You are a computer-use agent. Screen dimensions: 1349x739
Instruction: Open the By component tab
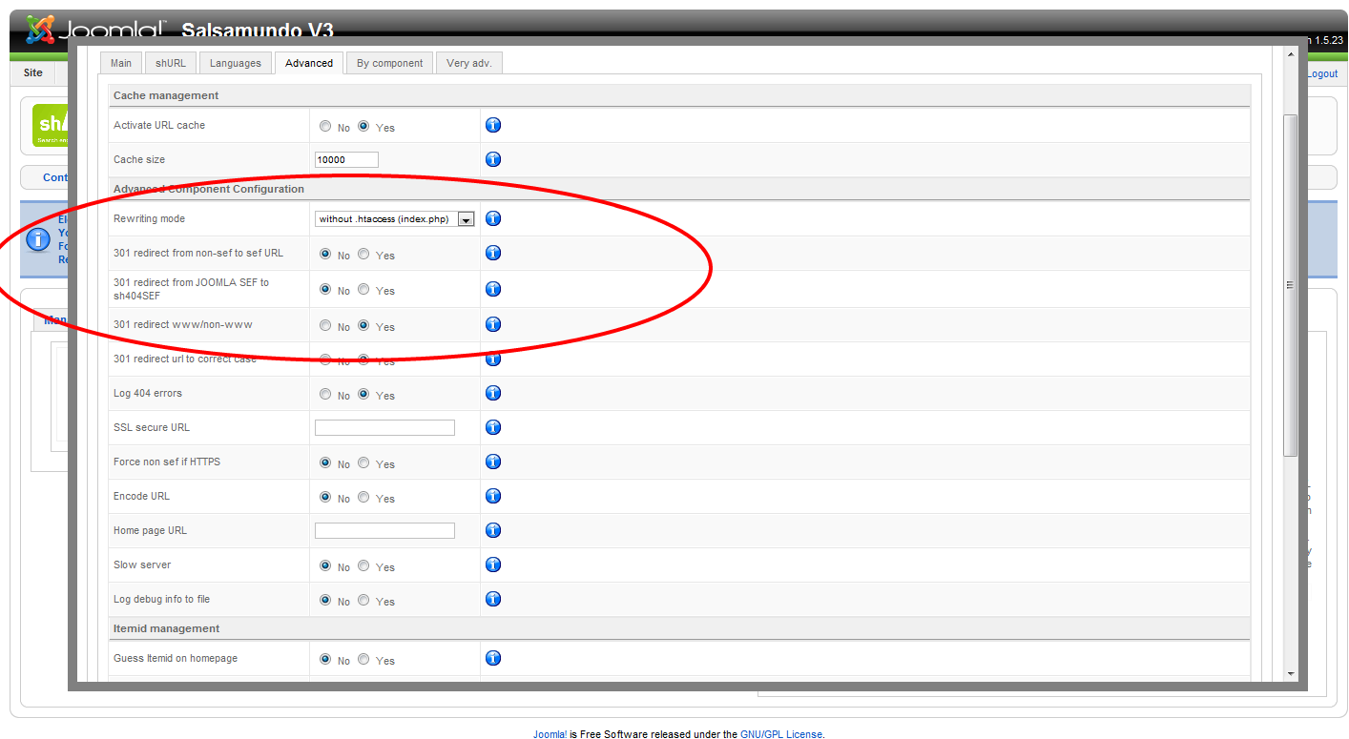pos(389,63)
